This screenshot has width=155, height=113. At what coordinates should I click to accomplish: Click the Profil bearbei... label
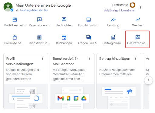click(15, 25)
